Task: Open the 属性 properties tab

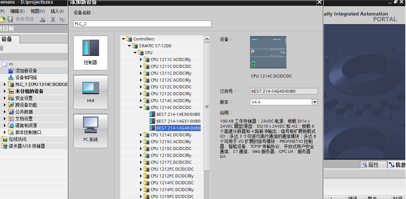Action: click(x=373, y=165)
